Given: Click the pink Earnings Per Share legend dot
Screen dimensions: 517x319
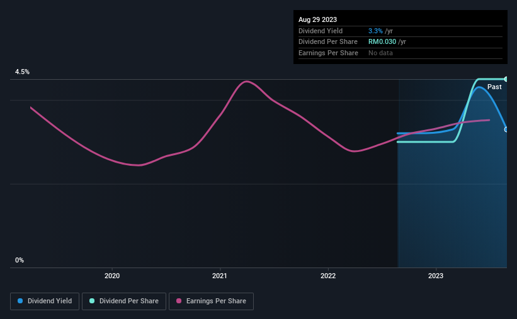Looking at the screenshot, I should pos(179,301).
